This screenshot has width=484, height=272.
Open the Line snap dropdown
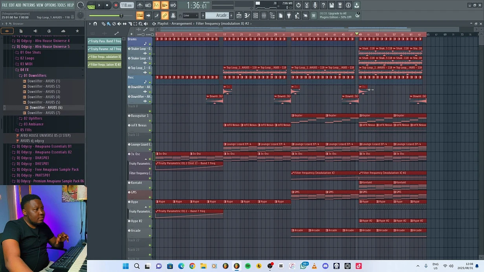(191, 16)
